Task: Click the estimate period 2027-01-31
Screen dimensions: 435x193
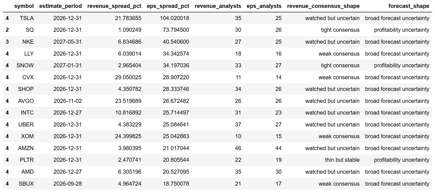Action: (x=68, y=66)
